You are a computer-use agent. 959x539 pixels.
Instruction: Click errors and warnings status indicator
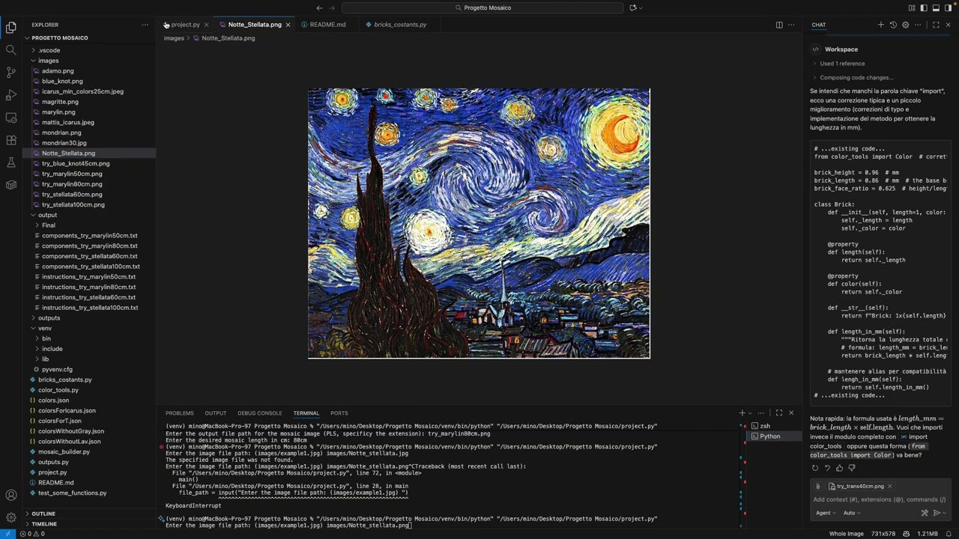click(31, 534)
